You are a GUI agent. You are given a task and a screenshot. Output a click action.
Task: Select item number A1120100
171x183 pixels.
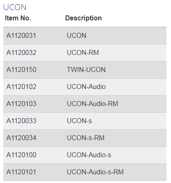pyautogui.click(x=21, y=155)
